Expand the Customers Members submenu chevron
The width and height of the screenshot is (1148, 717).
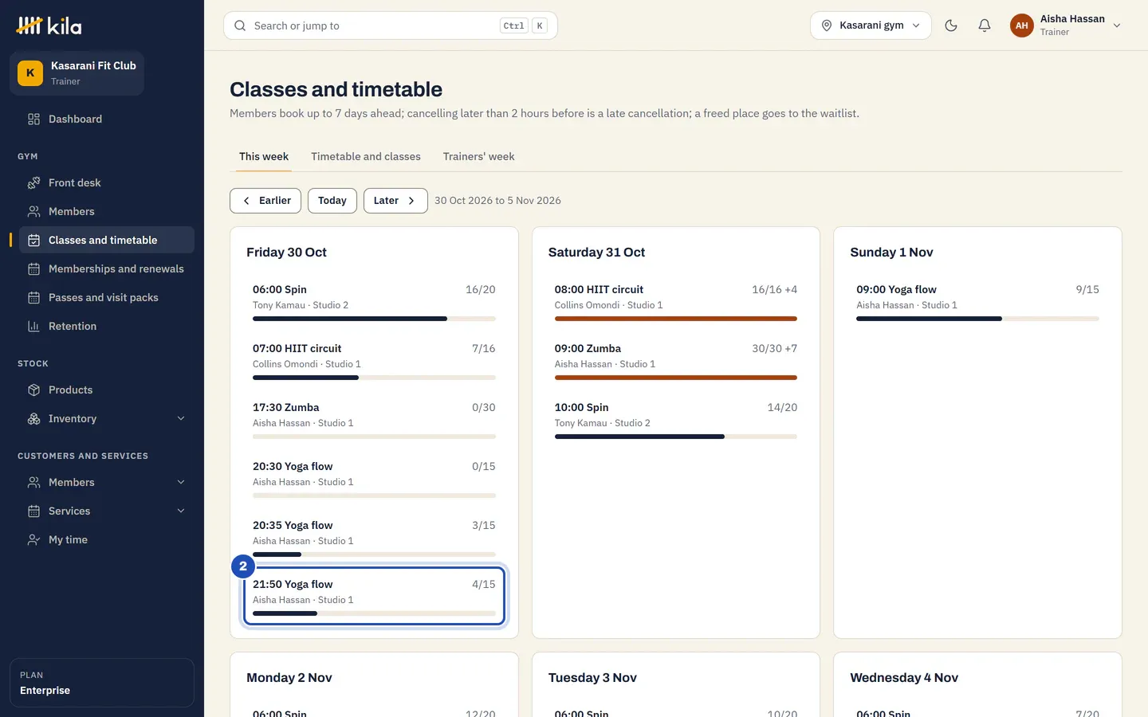pyautogui.click(x=181, y=483)
